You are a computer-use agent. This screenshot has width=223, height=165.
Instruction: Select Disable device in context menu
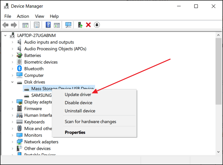pos(78,103)
